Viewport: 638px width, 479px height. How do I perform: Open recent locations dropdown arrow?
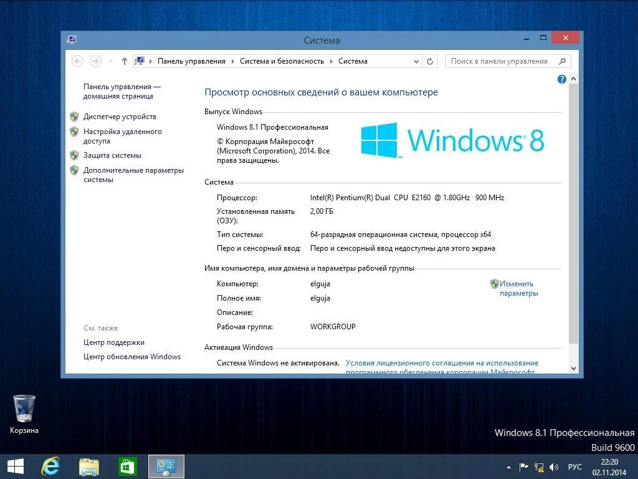click(110, 61)
